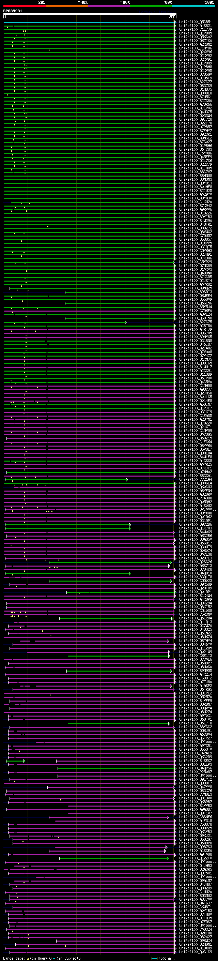The image size is (218, 961).
Task: Click the query name BP009231
Action: (x=13, y=11)
